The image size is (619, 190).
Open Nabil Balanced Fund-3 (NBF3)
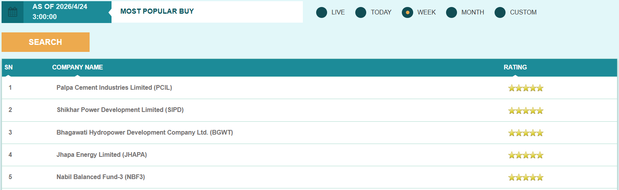101,177
